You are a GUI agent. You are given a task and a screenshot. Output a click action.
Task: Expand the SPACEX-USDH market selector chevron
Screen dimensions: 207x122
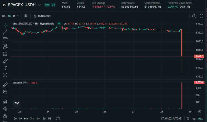tap(39, 5)
